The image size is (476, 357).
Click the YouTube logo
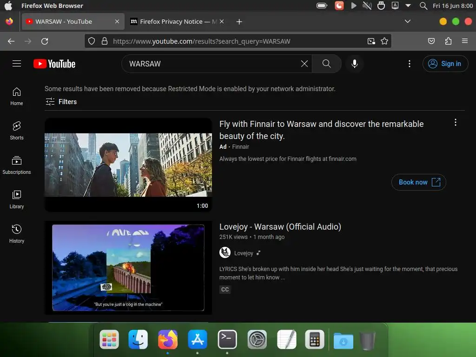(x=54, y=64)
